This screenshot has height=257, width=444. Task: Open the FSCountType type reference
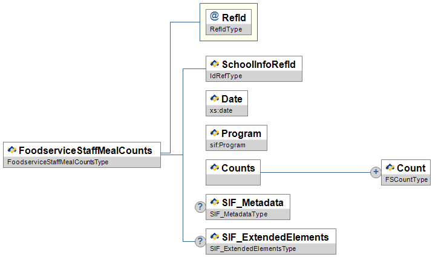[402, 180]
